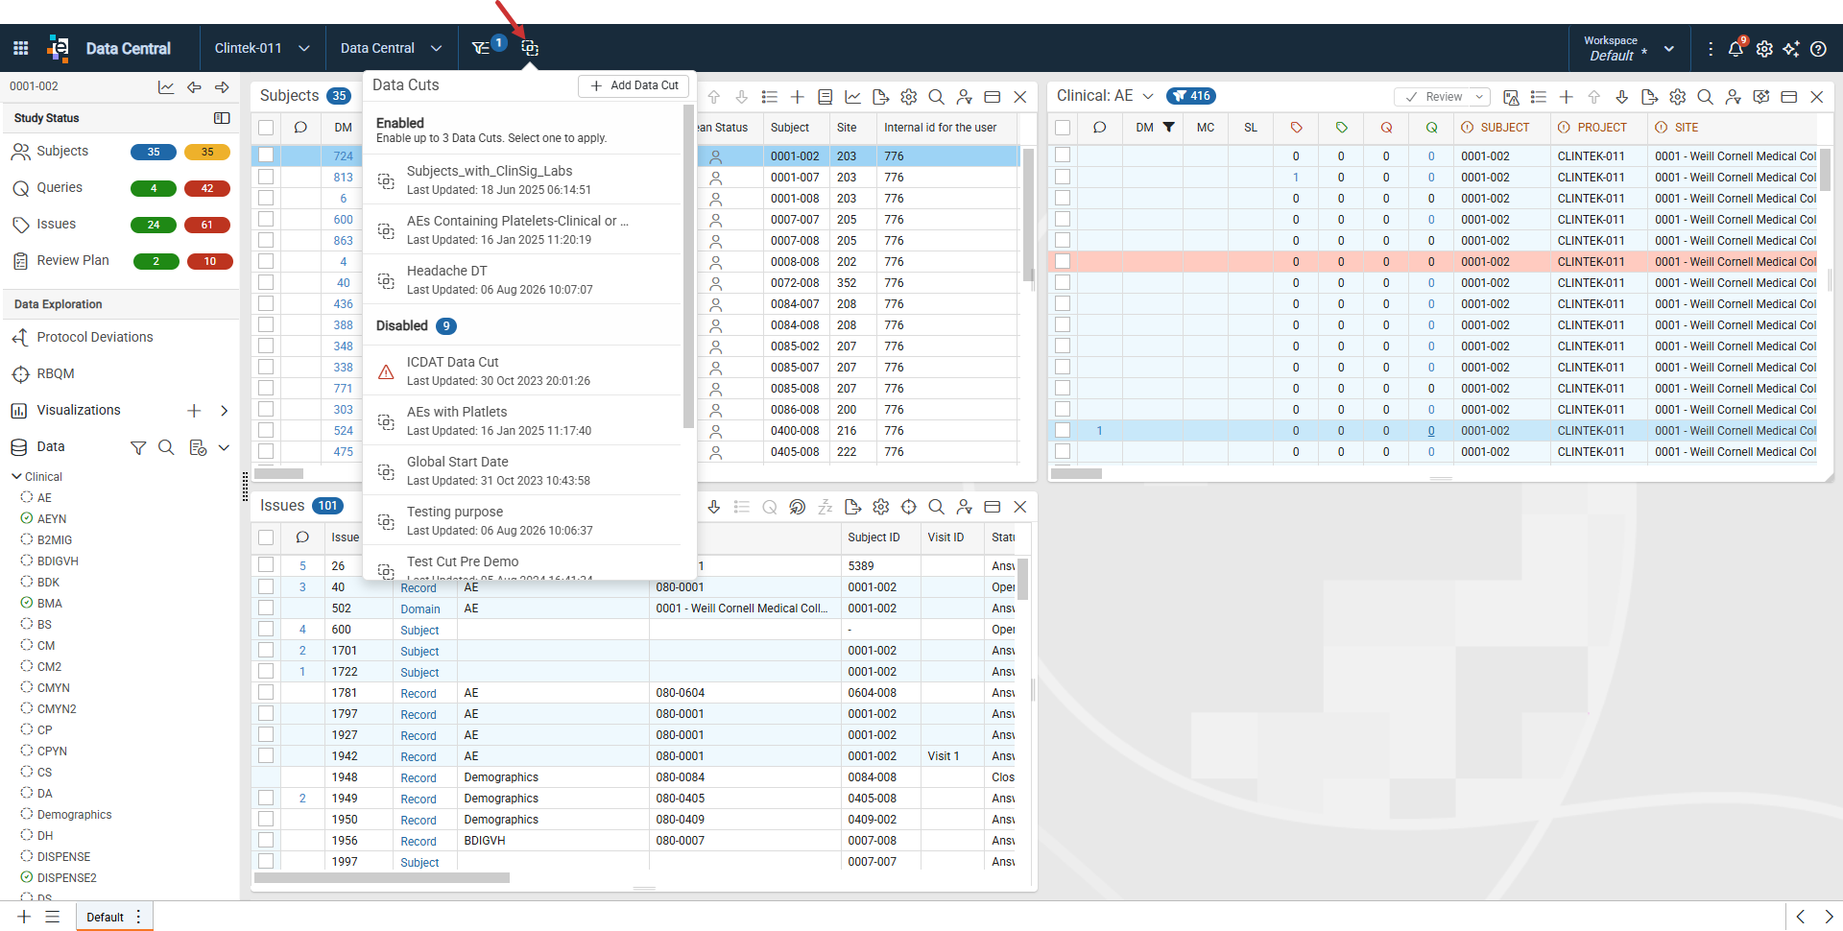Search within the Issues panel
The width and height of the screenshot is (1843, 931).
coord(937,507)
